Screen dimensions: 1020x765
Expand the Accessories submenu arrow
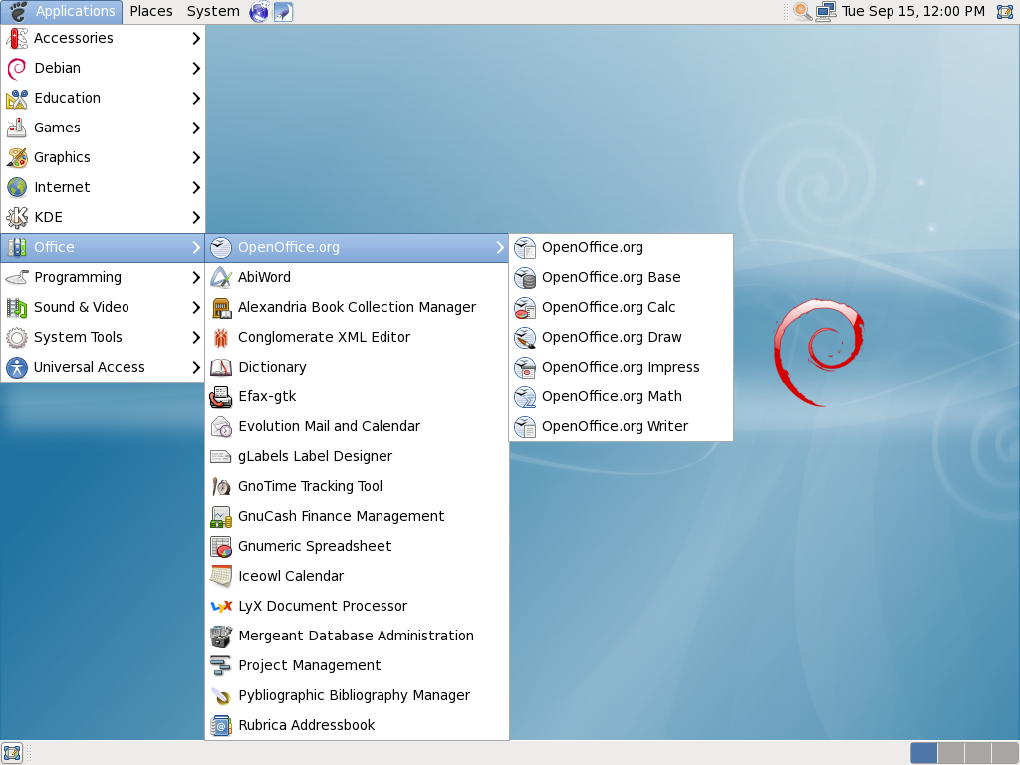click(196, 39)
